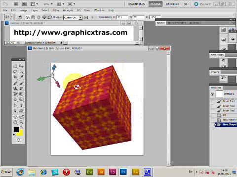The image size is (237, 177).
Task: Select the Magic Wand tool
Action: [x=21, y=72]
